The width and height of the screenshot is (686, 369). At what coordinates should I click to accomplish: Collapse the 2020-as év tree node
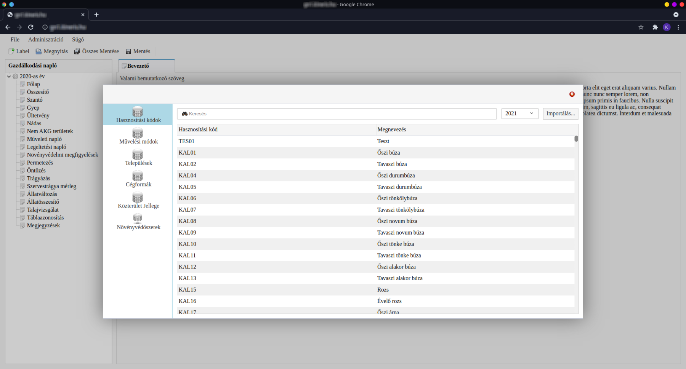pos(9,77)
